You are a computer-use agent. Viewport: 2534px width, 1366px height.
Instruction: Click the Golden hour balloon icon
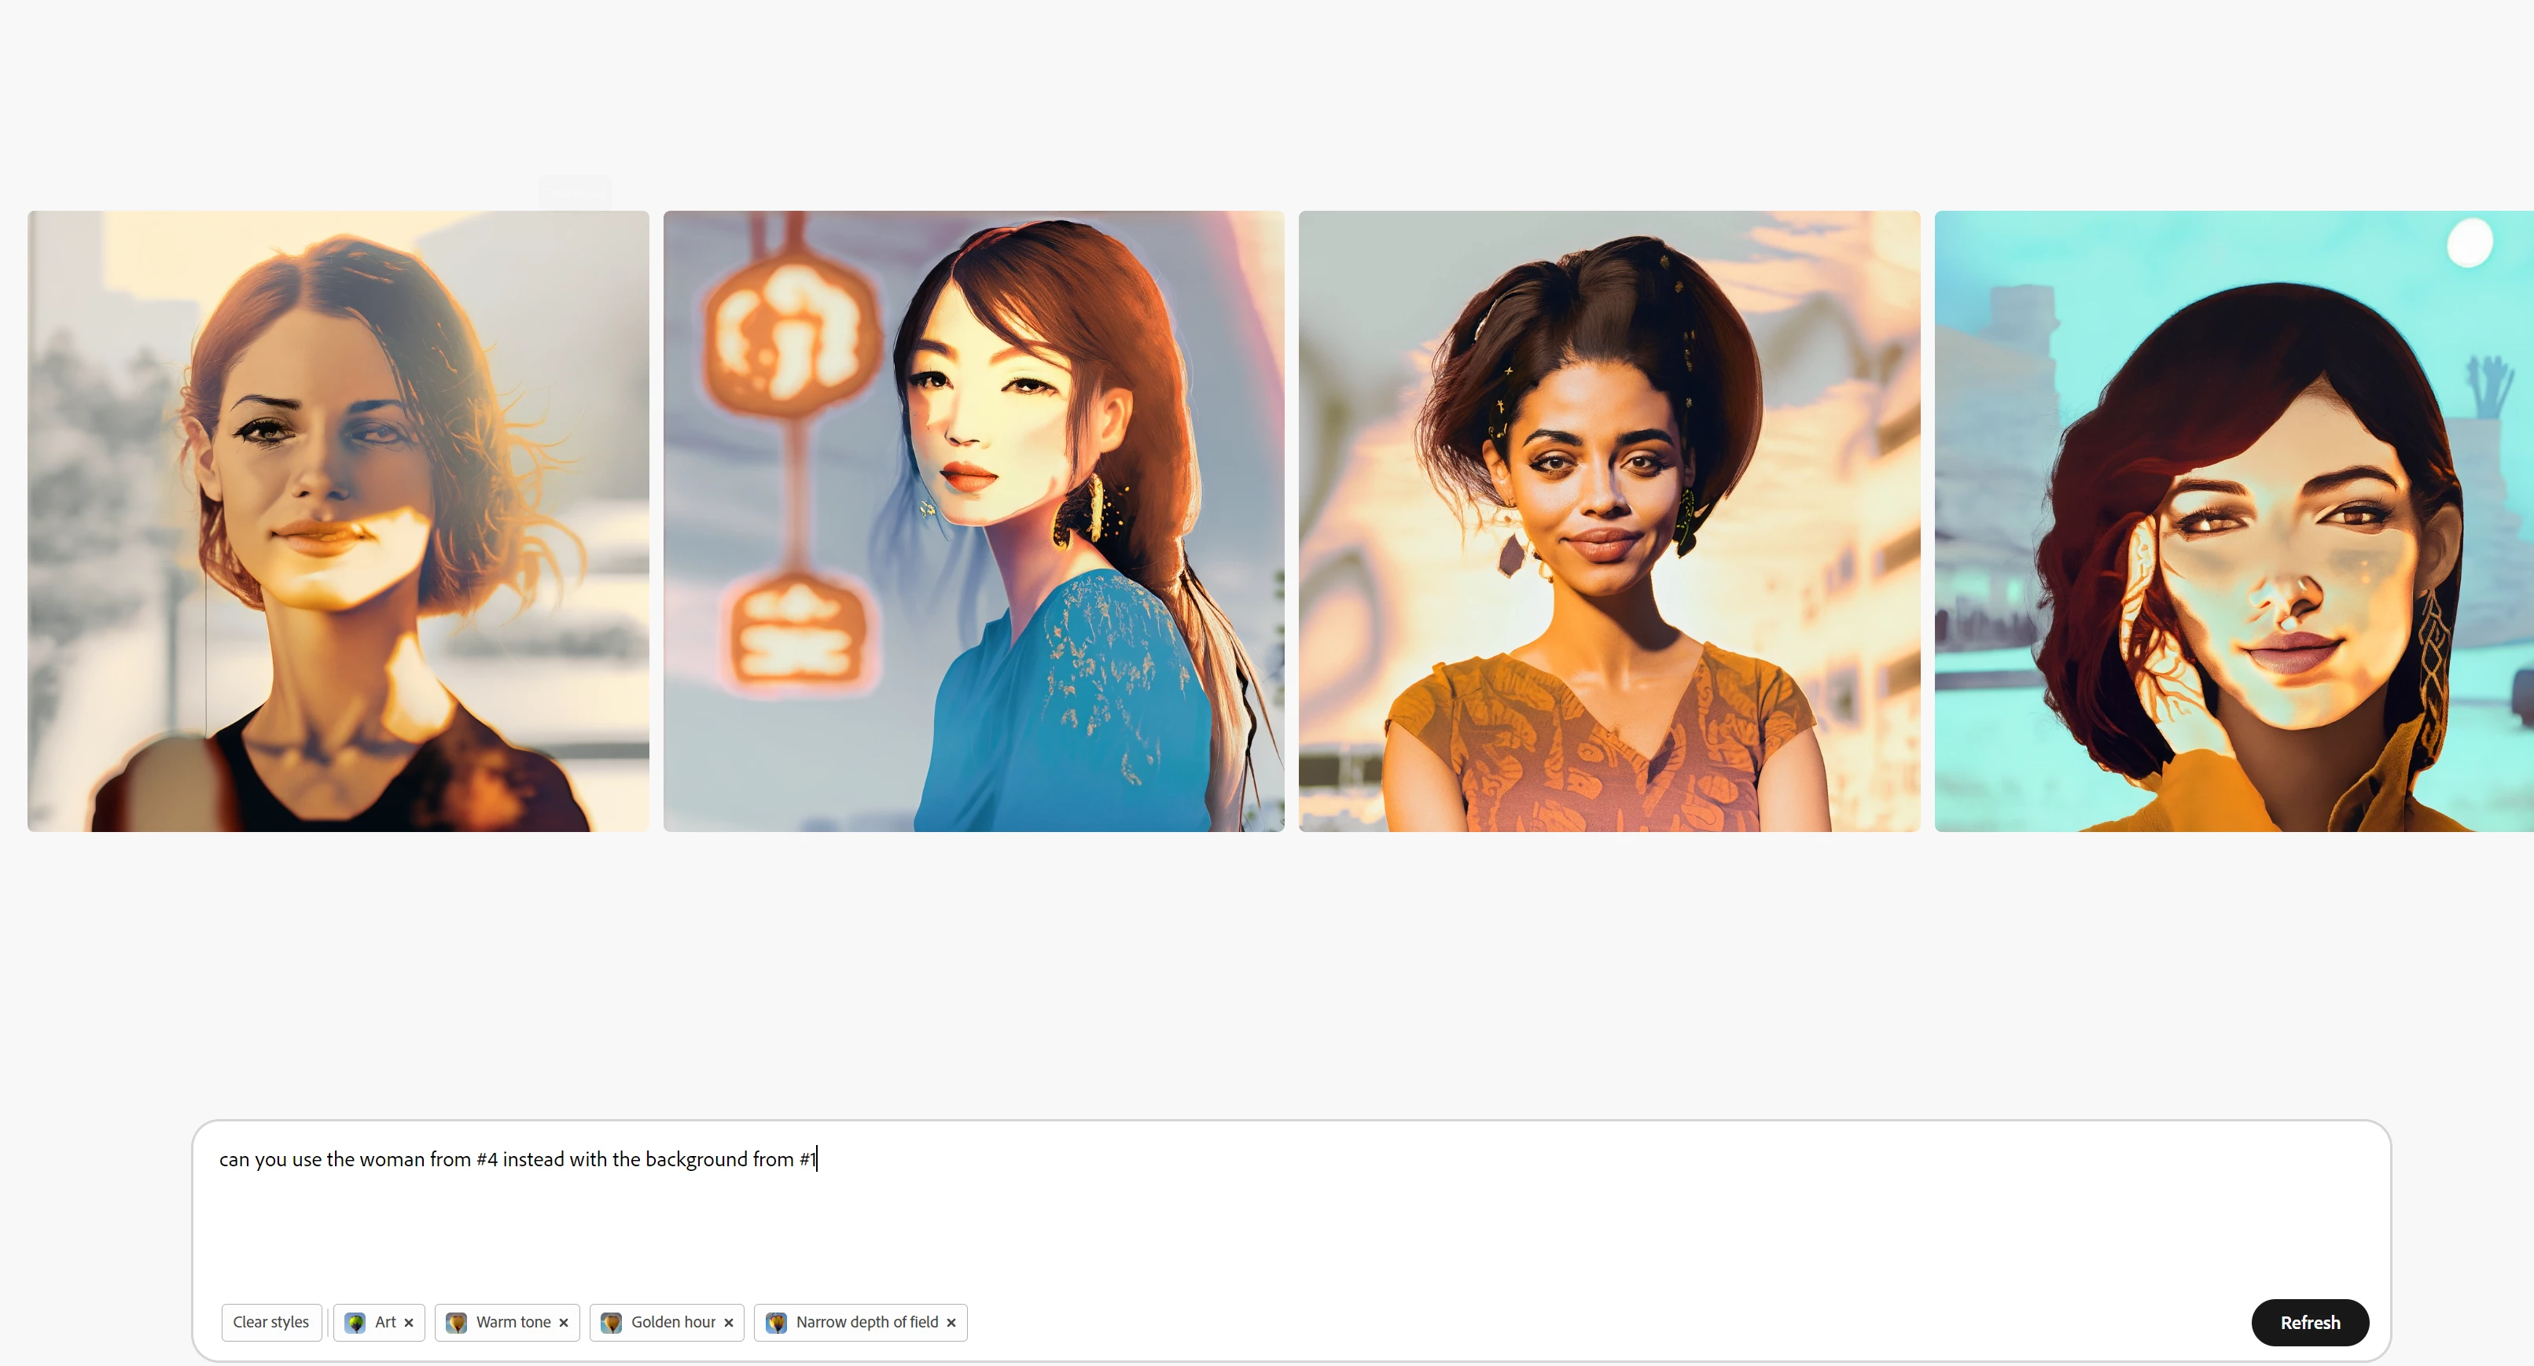[x=611, y=1323]
